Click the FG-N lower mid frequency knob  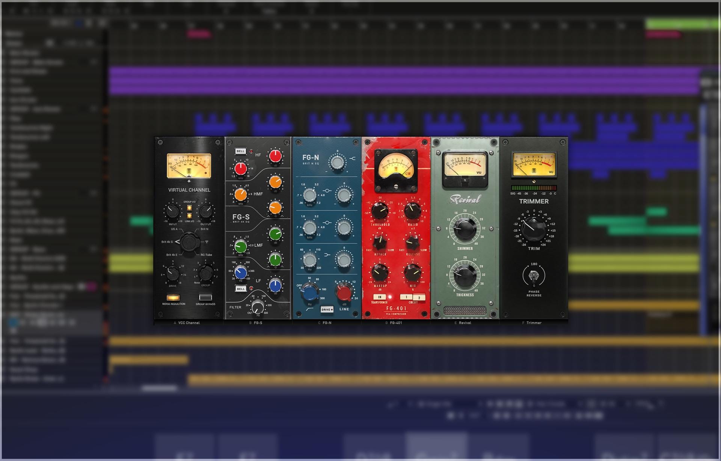(x=309, y=227)
